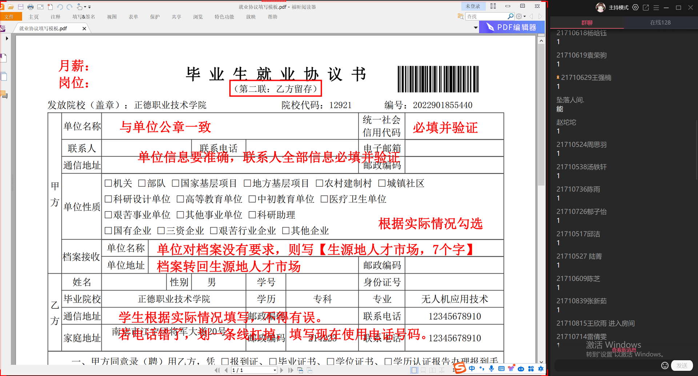This screenshot has height=376, width=698.
Task: Switch to the 主页 ribbon tab
Action: point(33,17)
